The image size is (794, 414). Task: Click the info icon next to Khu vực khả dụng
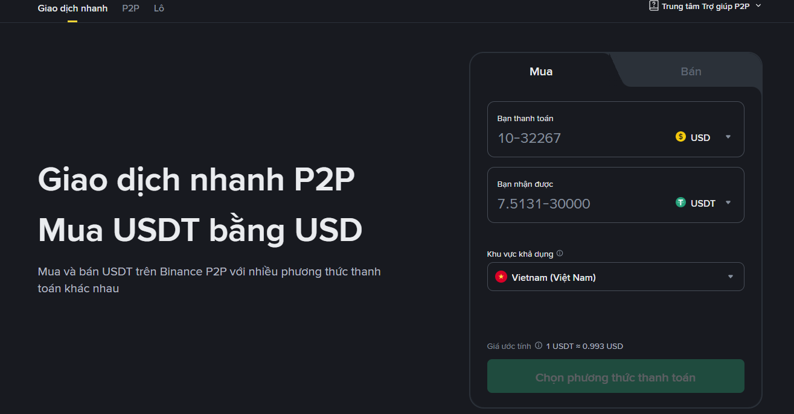560,254
